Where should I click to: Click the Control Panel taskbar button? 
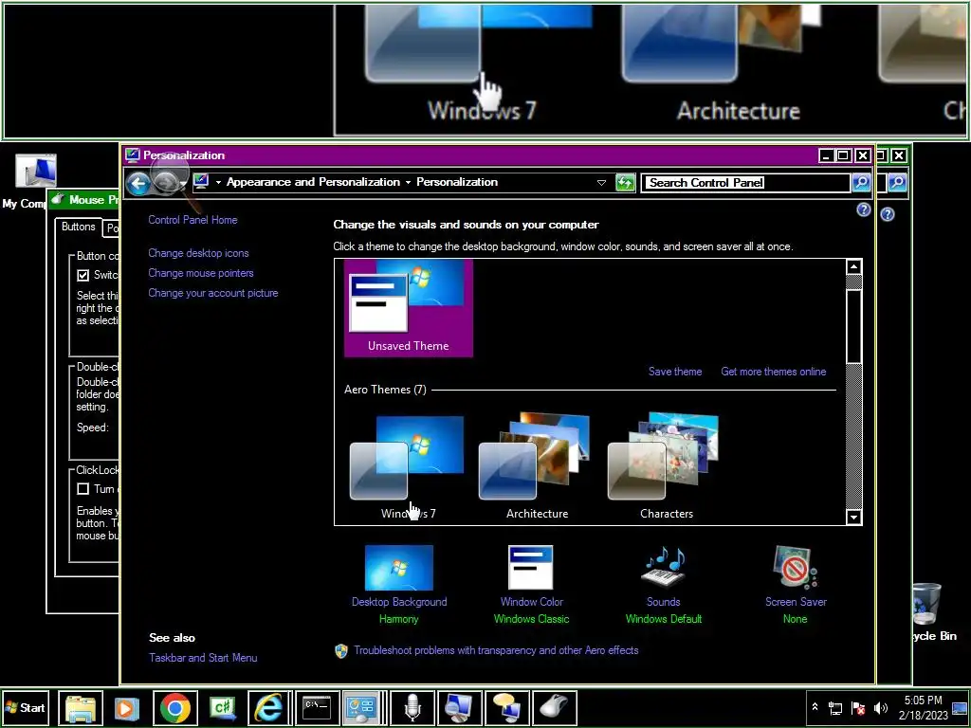[361, 708]
